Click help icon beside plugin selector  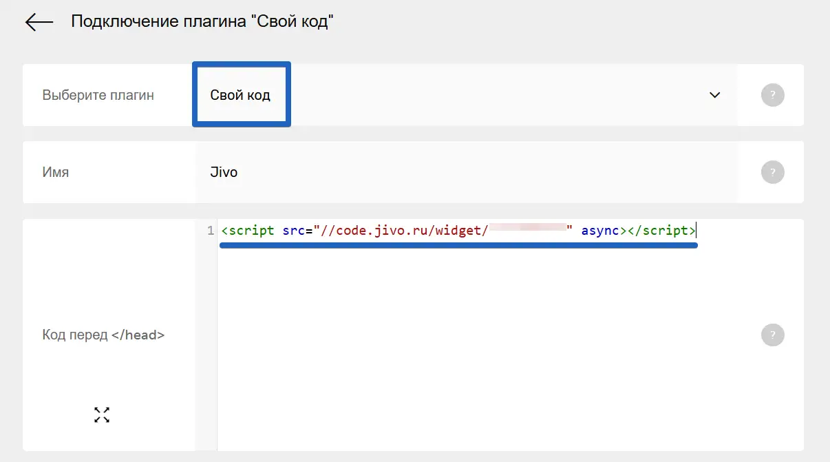[773, 95]
